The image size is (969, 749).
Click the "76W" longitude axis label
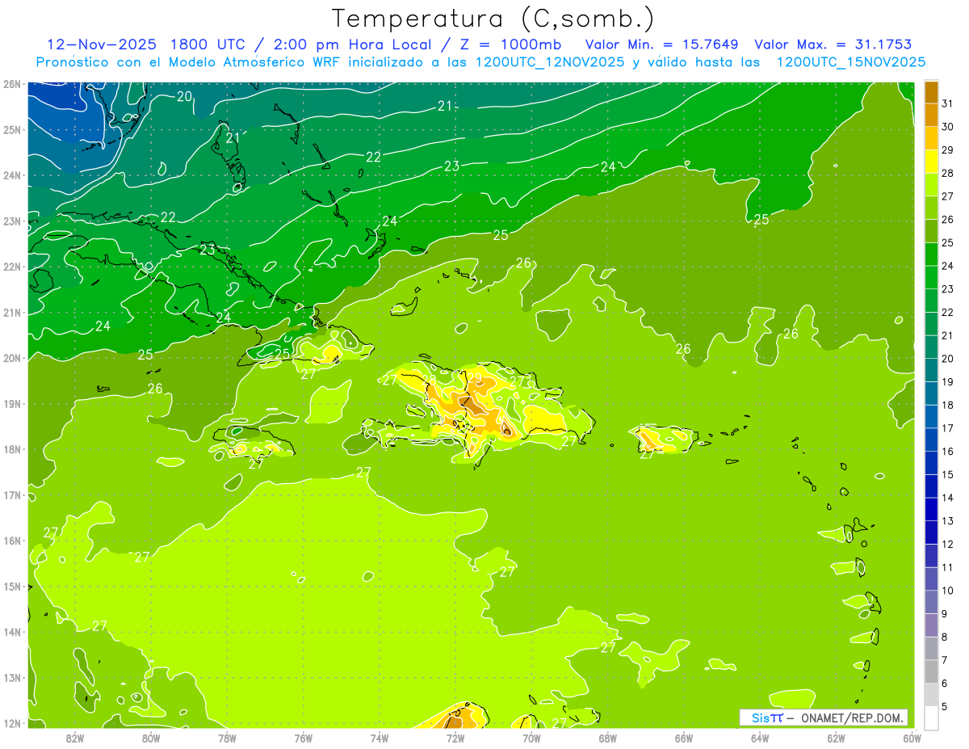304,738
